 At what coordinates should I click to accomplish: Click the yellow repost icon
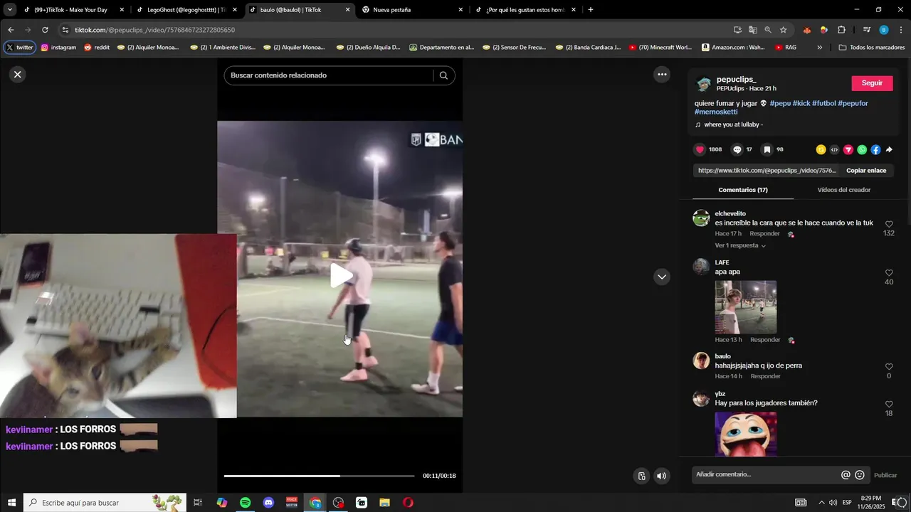click(x=821, y=149)
